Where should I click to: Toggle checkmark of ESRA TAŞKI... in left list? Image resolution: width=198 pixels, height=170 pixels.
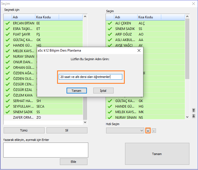pos(8,29)
